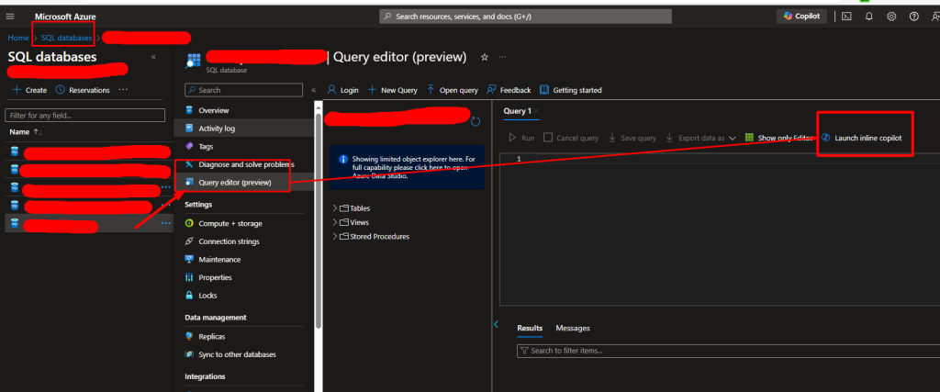
Task: Start a New Query
Action: pos(392,90)
